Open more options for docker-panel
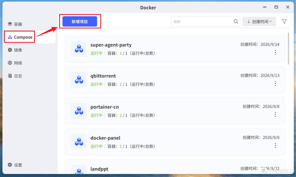The width and height of the screenshot is (296, 177). (x=275, y=146)
